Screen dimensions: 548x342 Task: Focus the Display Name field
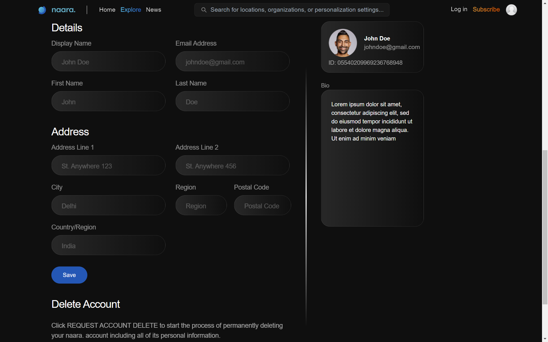click(x=108, y=62)
